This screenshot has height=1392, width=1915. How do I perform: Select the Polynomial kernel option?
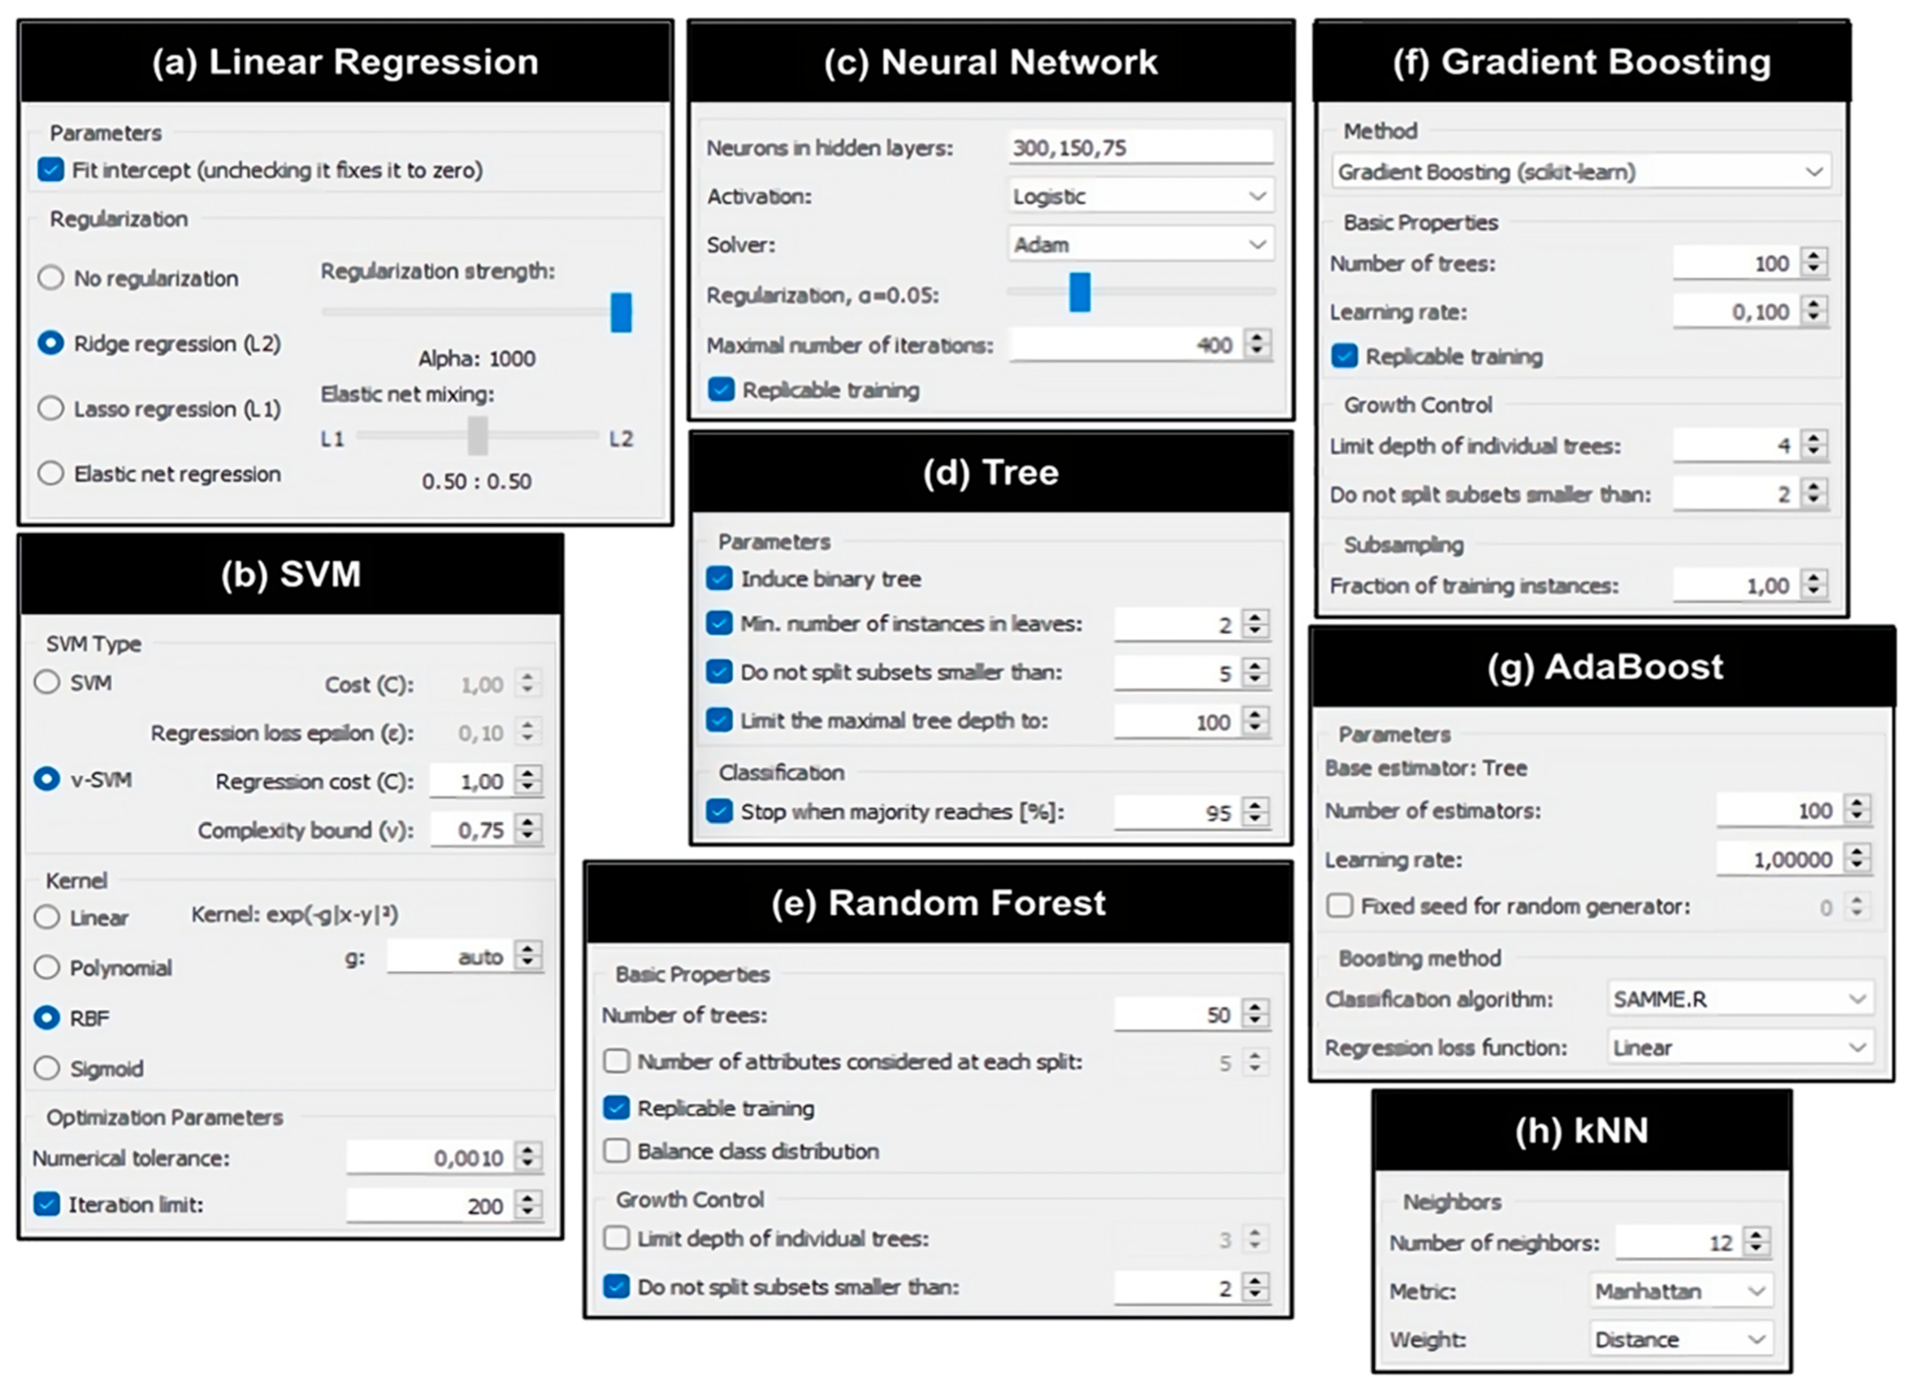[47, 968]
